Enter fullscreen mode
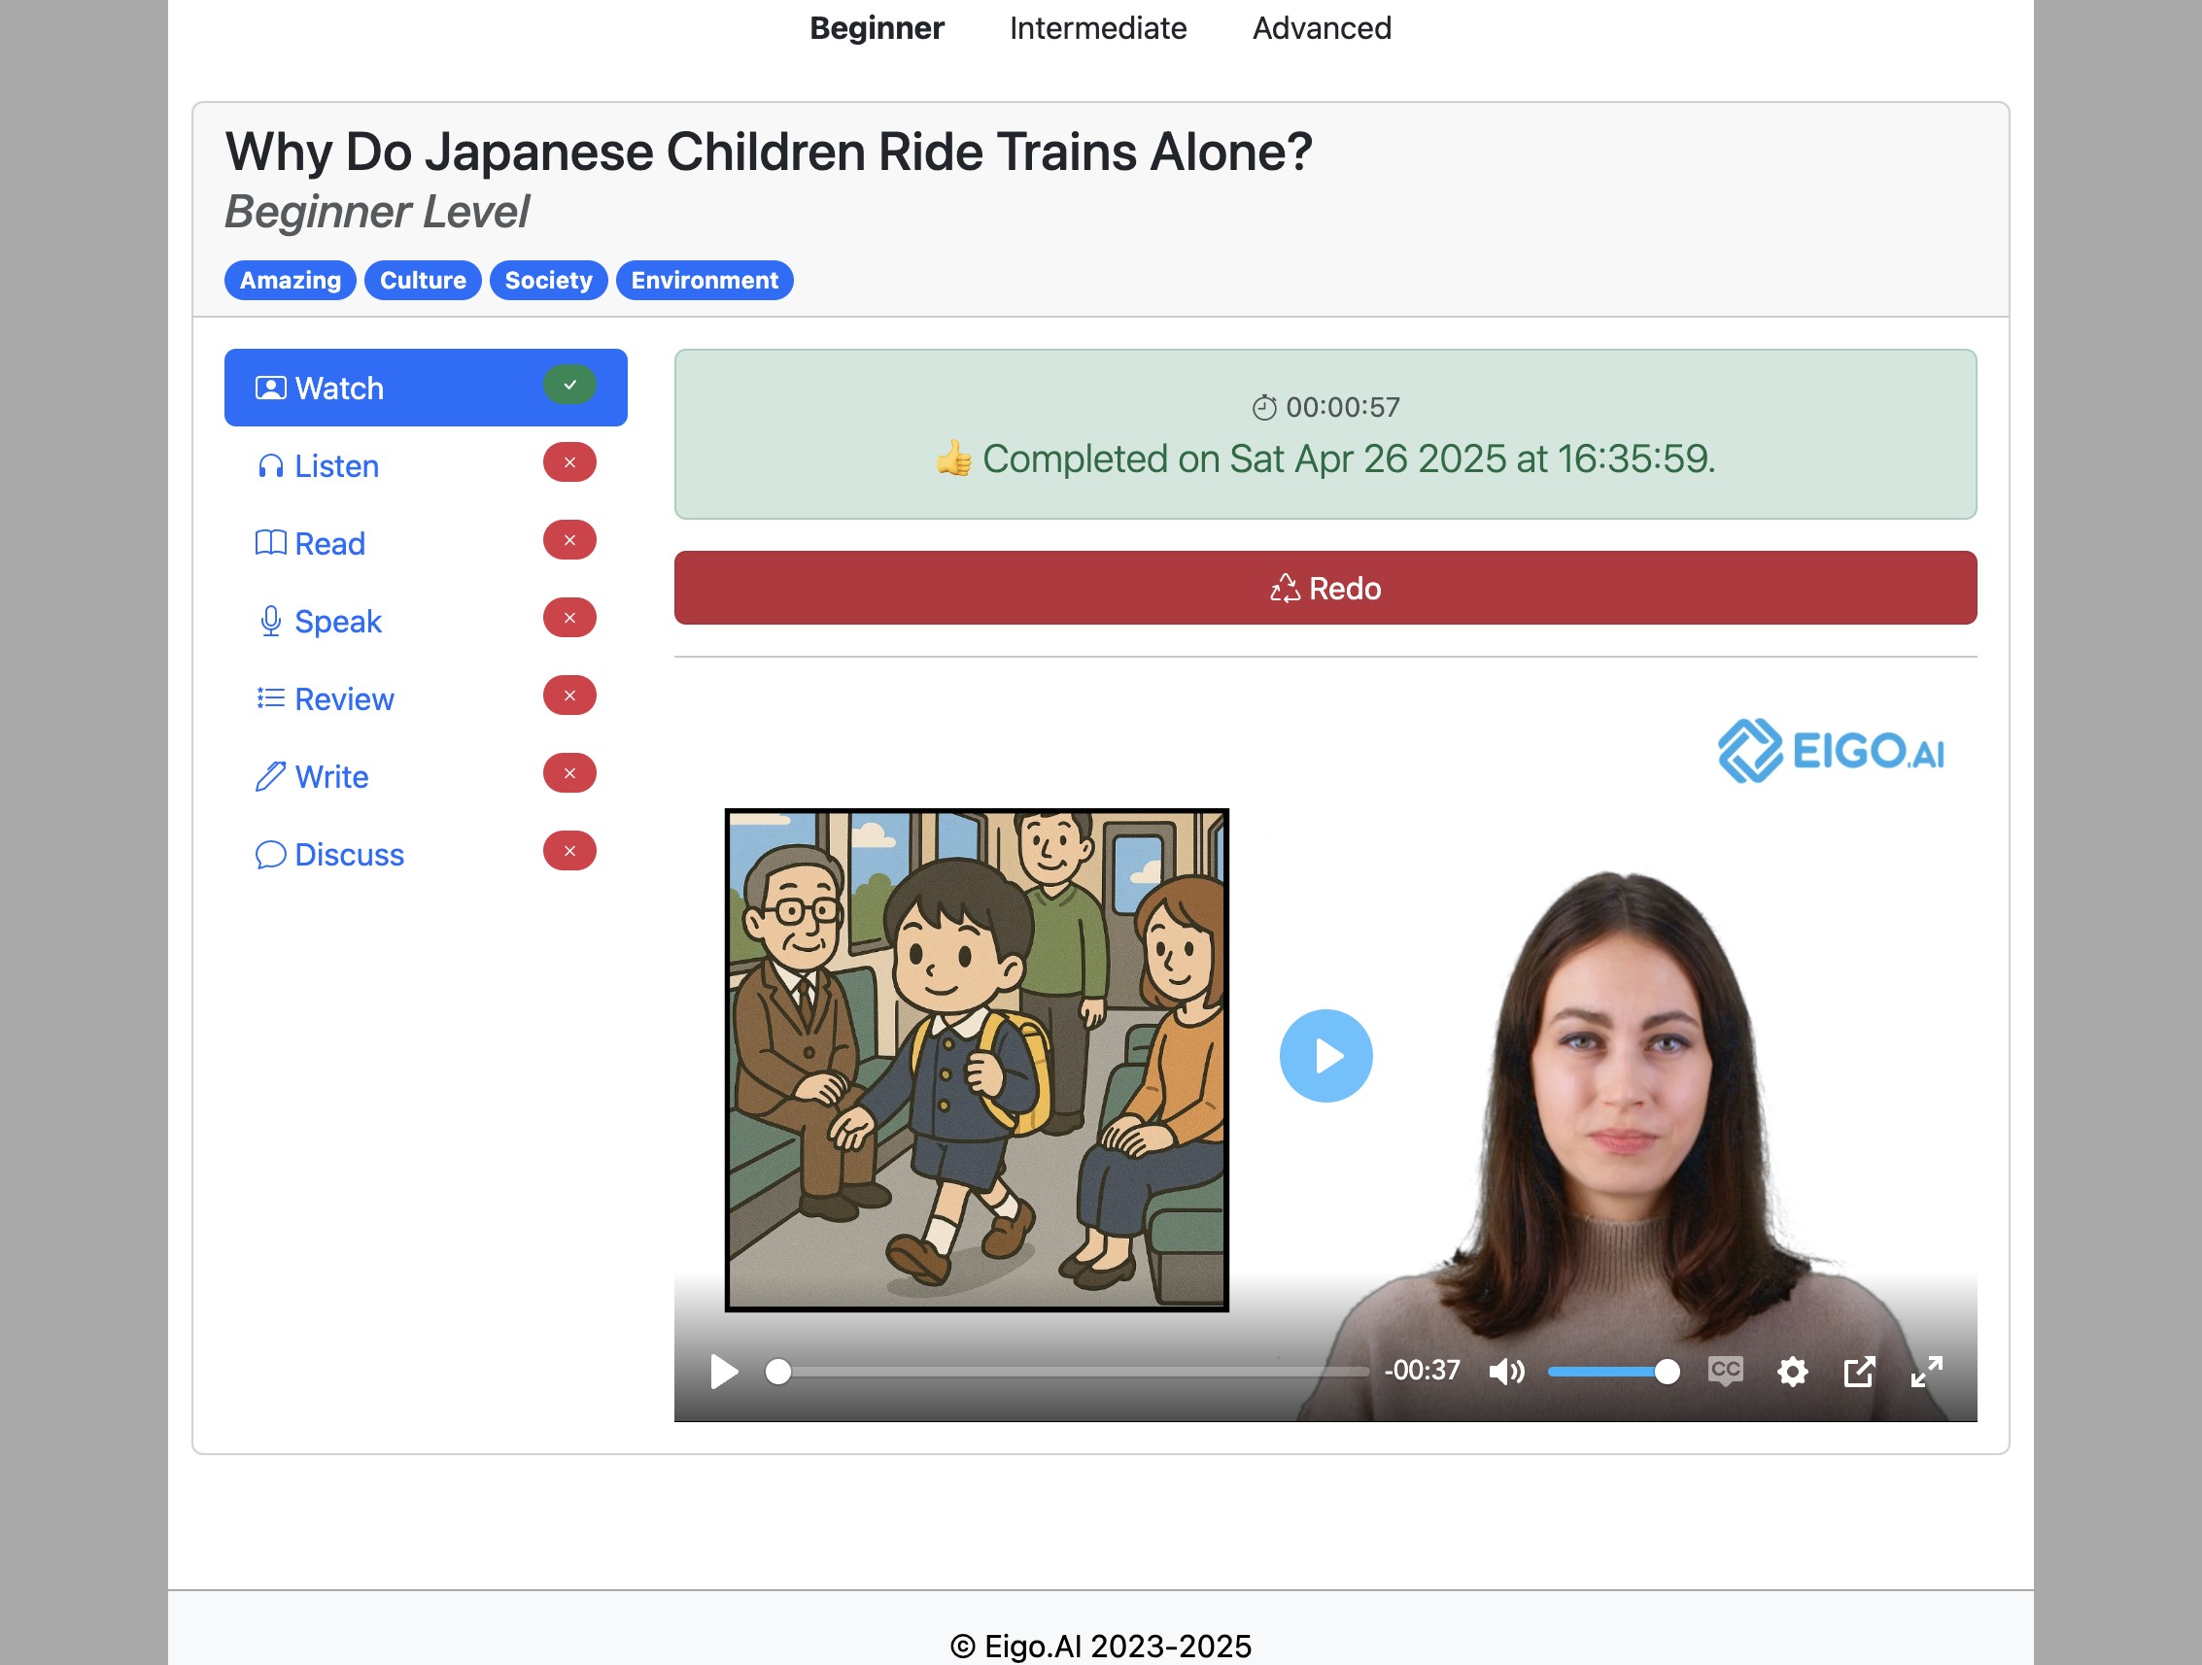 [x=1926, y=1372]
